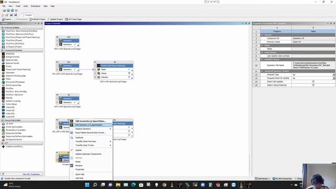
Task: Click Refresh Project button
Action: pyautogui.click(x=37, y=19)
